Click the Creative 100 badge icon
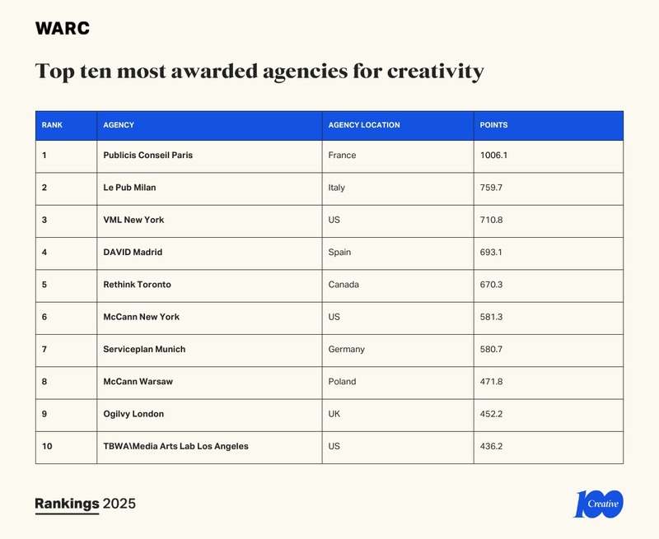 tap(598, 504)
